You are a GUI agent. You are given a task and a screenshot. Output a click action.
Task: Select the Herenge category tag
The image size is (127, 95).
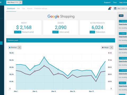123,58
